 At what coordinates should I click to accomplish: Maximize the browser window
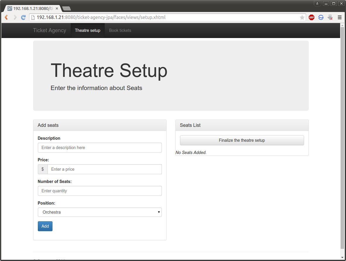pyautogui.click(x=334, y=3)
